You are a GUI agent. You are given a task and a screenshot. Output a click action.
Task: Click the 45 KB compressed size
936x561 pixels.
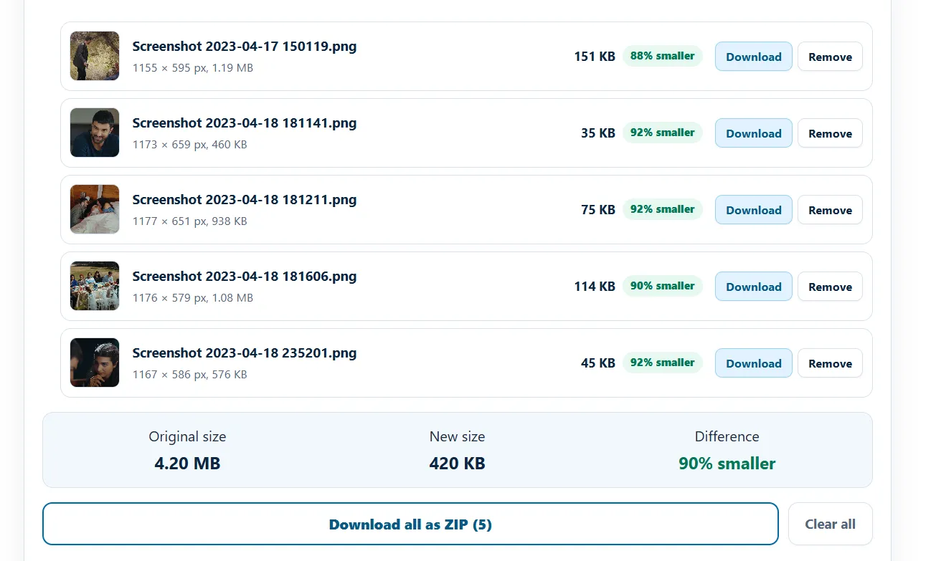[x=598, y=363]
